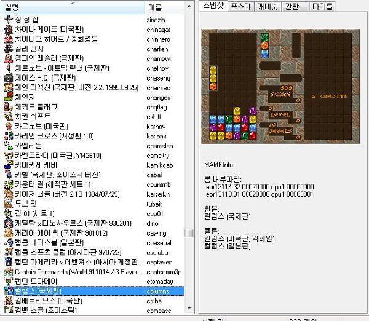Click the icon beside 카발 (국제판, 조이스틱 버전)

(9, 175)
